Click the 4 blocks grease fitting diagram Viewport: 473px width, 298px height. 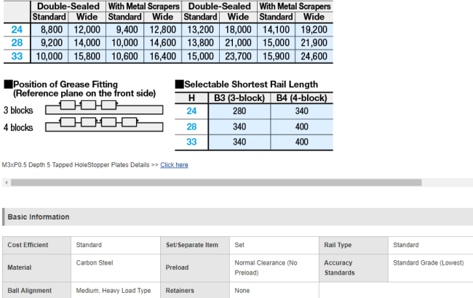pos(103,127)
